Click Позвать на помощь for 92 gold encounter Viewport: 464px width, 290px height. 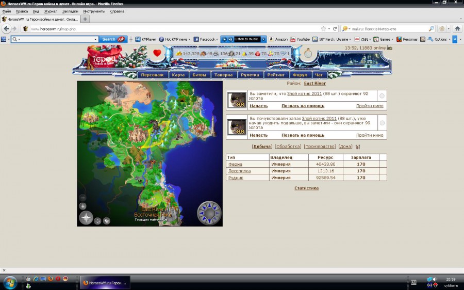[303, 106]
